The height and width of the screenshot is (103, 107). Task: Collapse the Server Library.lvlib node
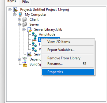coord(24,30)
